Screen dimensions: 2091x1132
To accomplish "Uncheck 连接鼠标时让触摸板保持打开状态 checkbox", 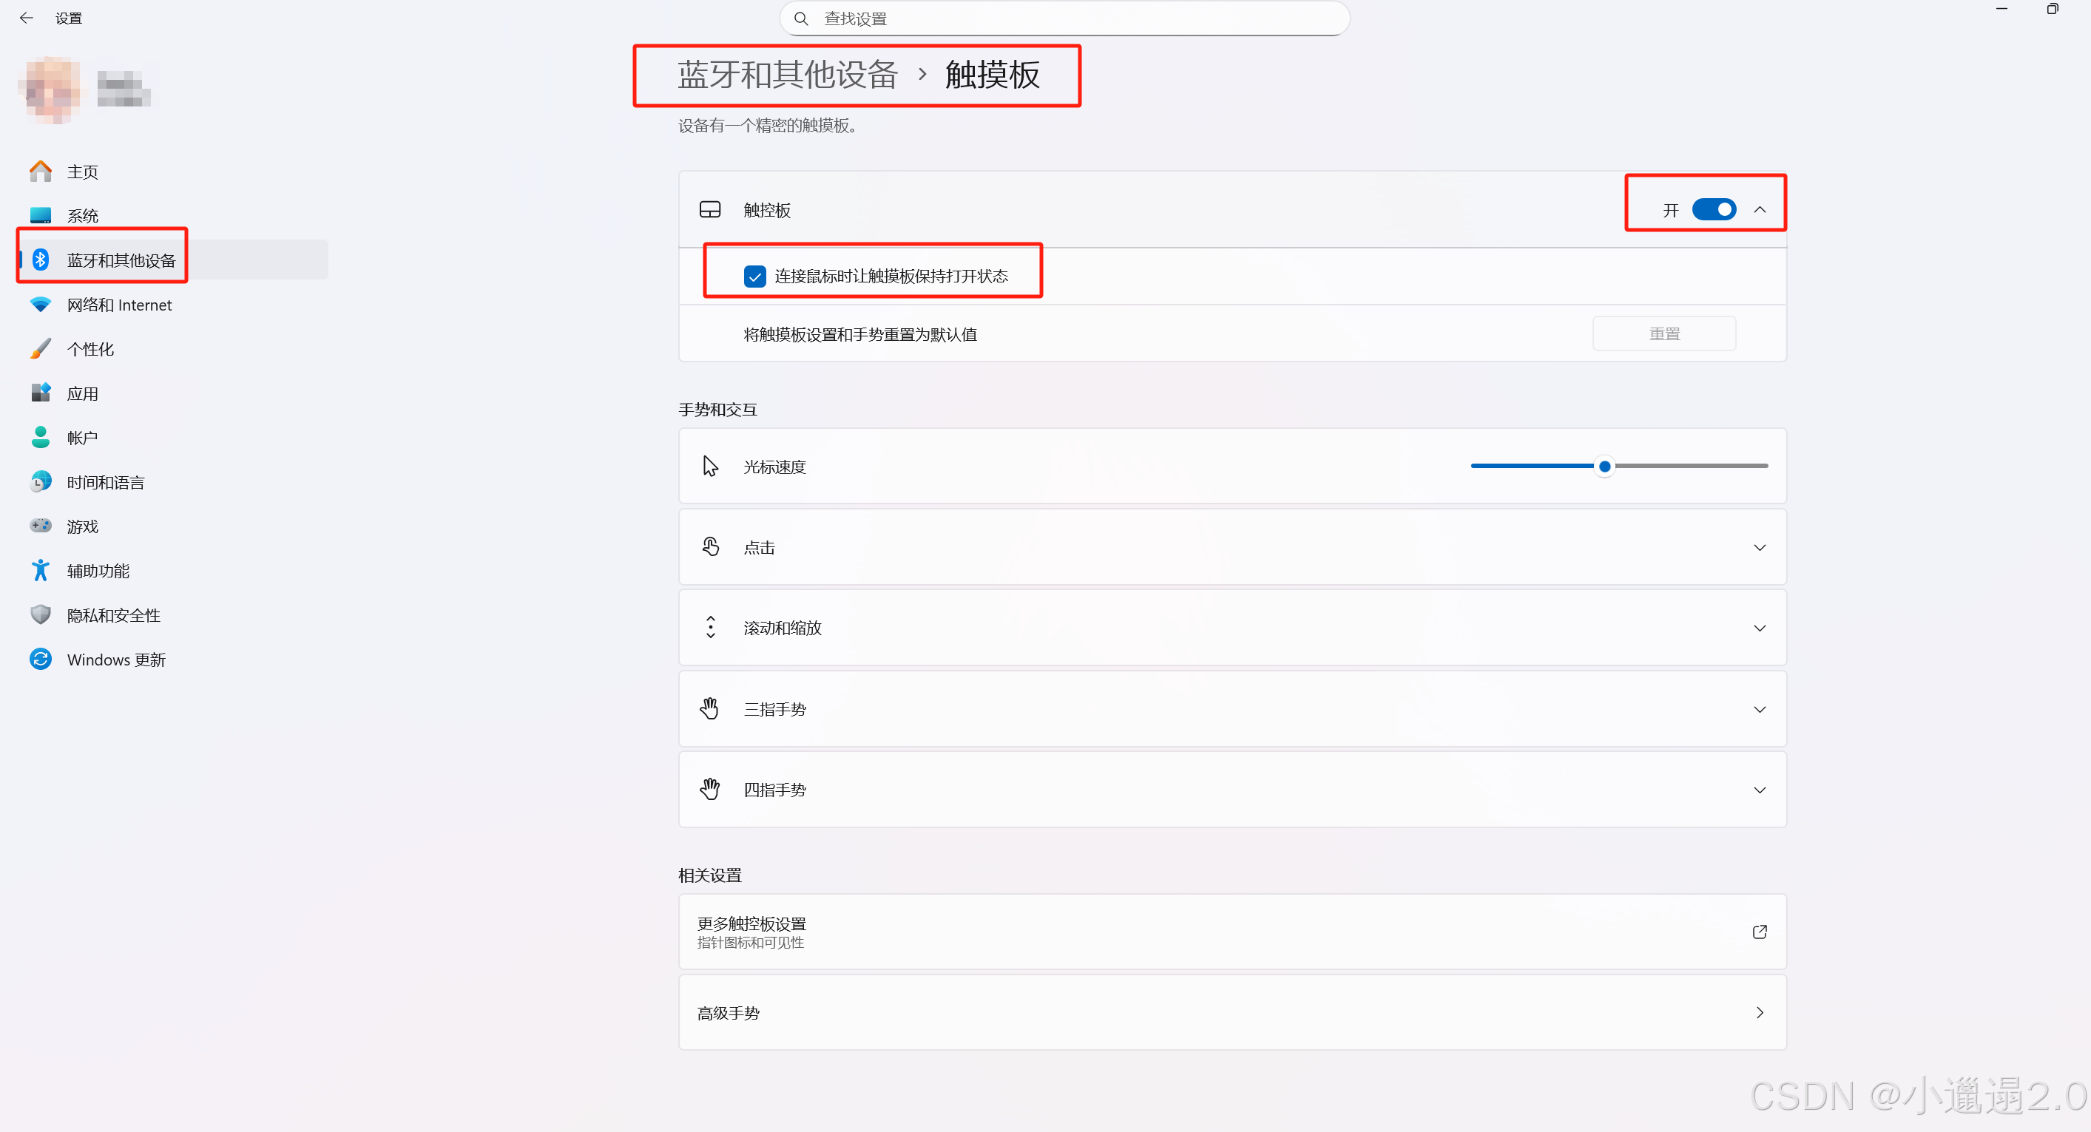I will pos(754,277).
